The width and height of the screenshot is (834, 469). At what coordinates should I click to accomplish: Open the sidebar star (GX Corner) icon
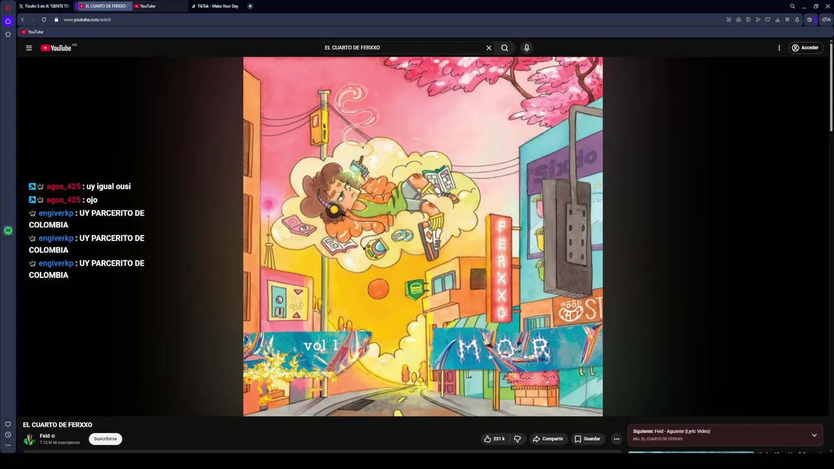pyautogui.click(x=8, y=34)
